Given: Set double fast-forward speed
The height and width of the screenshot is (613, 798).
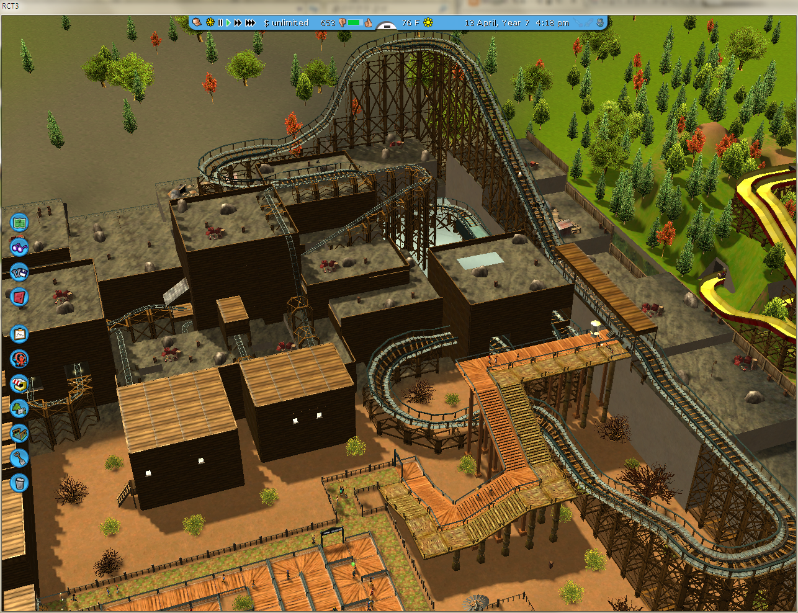Looking at the screenshot, I should click(238, 22).
